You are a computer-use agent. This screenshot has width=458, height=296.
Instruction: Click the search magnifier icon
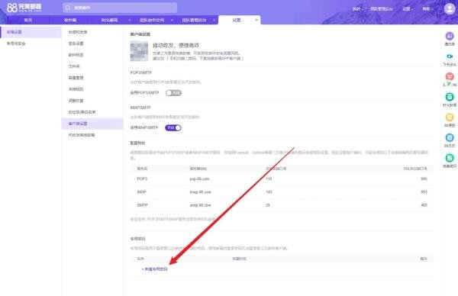click(68, 8)
